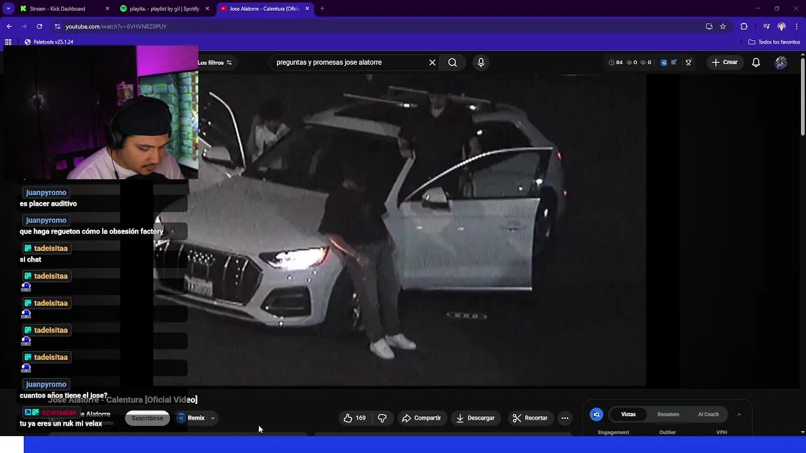Image resolution: width=806 pixels, height=453 pixels.
Task: Click the Chrome address bar URL
Action: pos(116,26)
